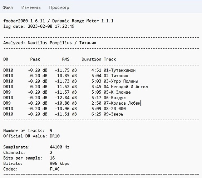Click duration 4:51 of Тутанхамон
Image resolution: width=202 pixels, height=178 pixels.
(97, 70)
